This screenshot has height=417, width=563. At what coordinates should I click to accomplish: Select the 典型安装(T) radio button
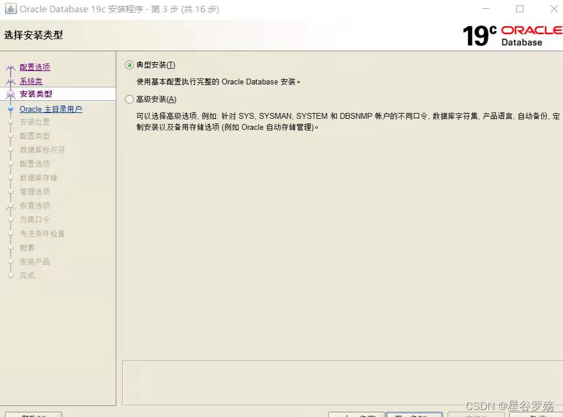click(129, 65)
